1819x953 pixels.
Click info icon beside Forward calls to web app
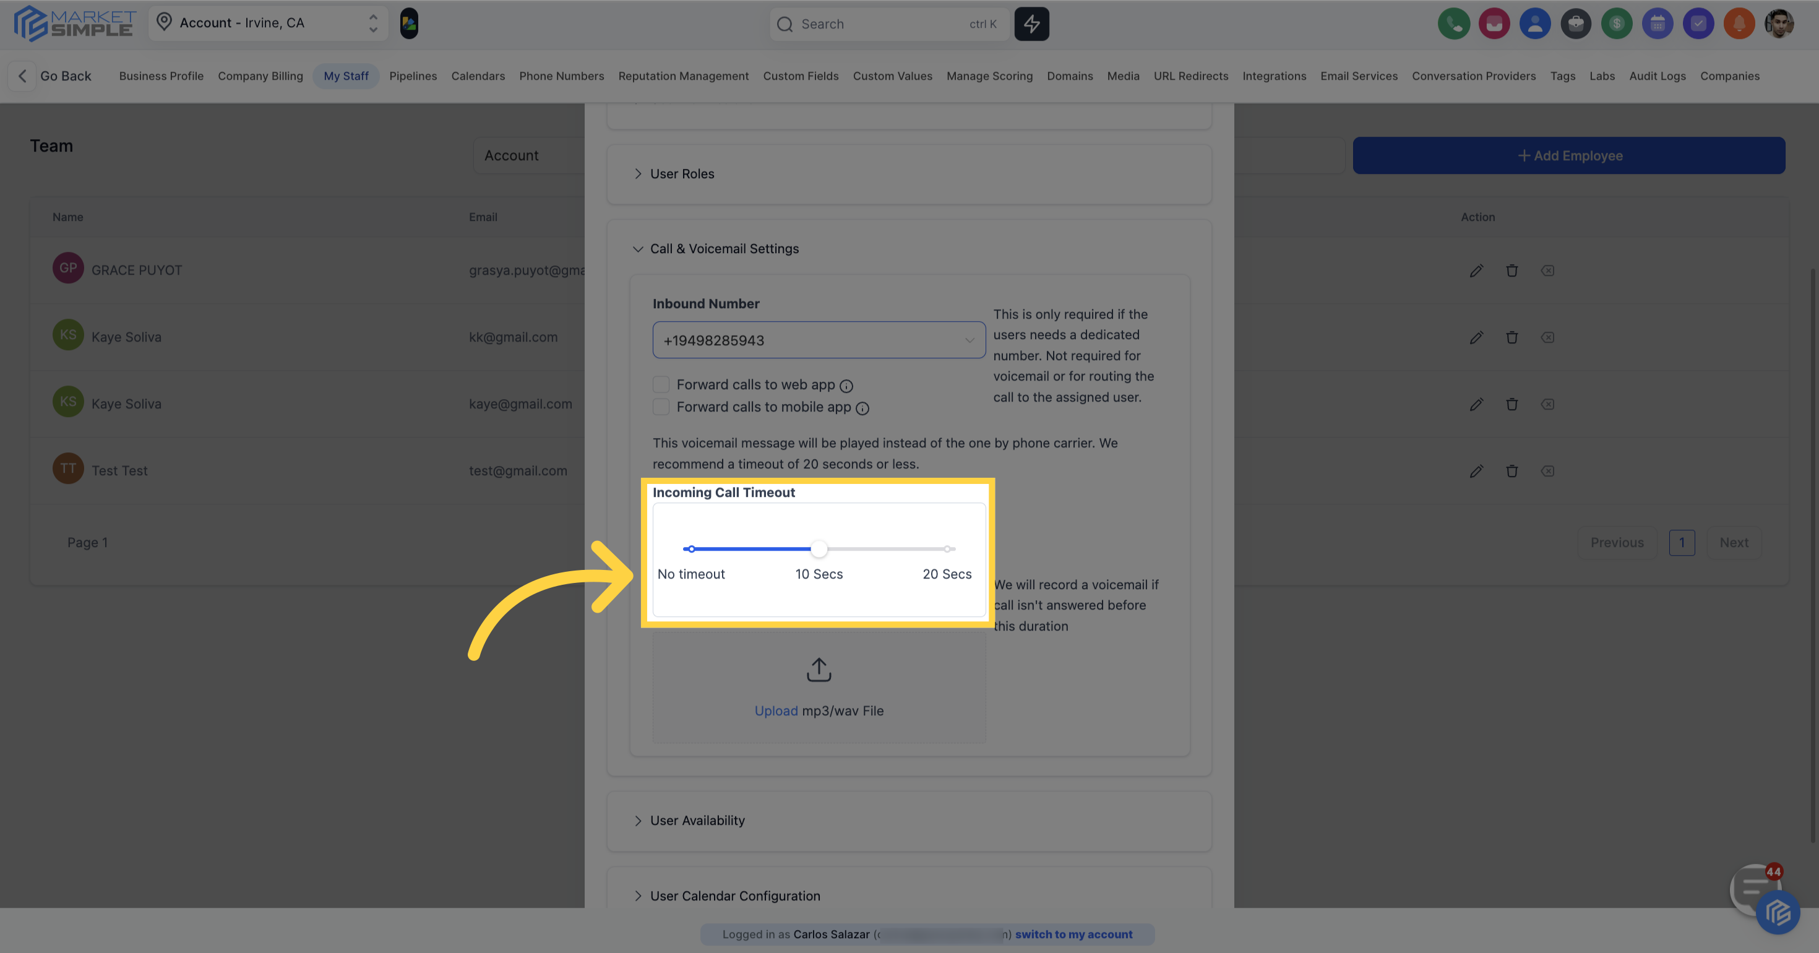click(x=846, y=386)
